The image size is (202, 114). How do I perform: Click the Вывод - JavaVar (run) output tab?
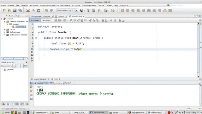39,83
